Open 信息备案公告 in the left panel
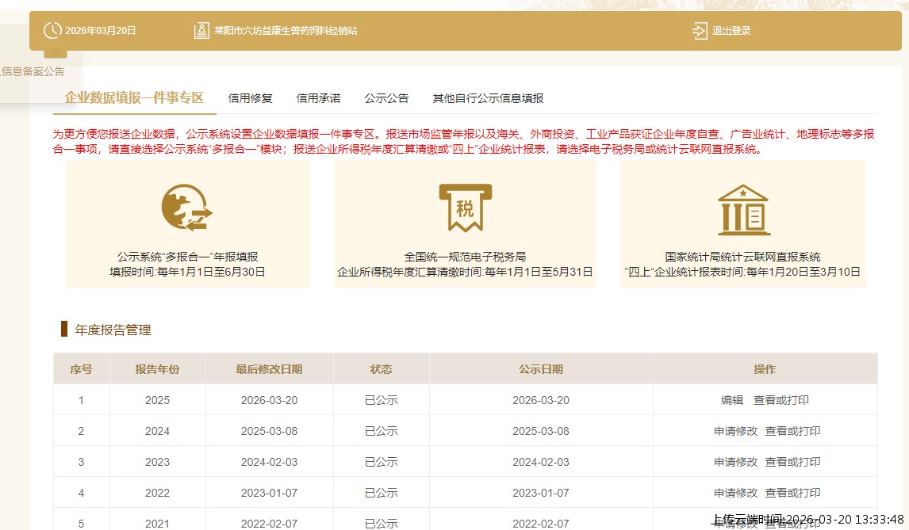 coord(33,71)
